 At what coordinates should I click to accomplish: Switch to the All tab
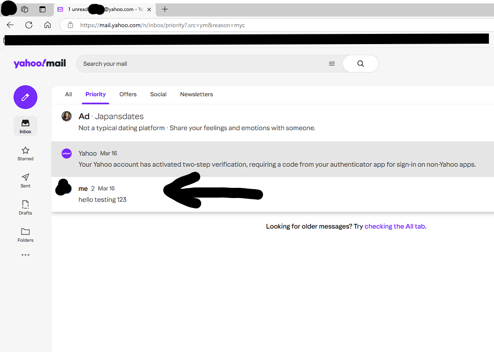(68, 94)
